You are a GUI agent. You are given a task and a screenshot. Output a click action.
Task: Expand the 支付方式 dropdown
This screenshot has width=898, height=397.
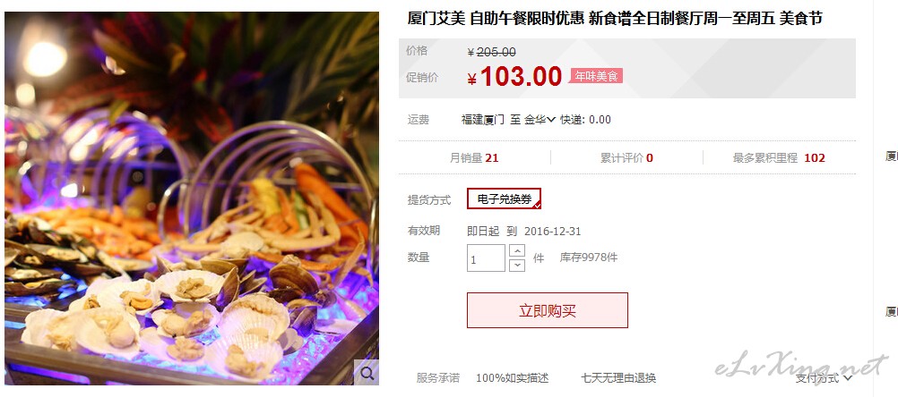click(825, 377)
